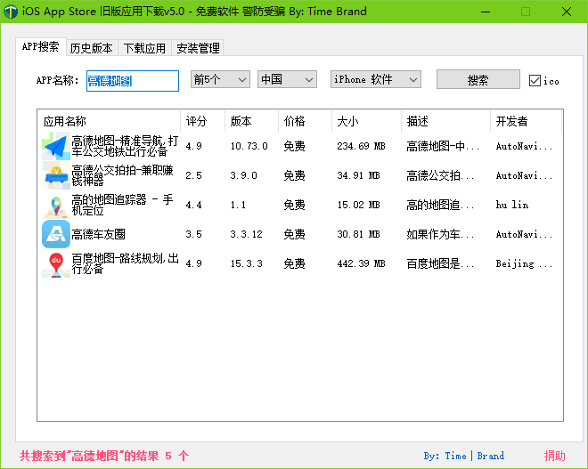Click rating 2.5 cell

click(194, 175)
